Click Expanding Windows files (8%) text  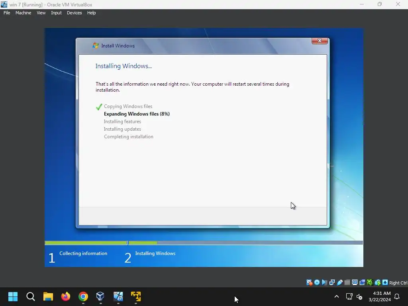click(137, 114)
